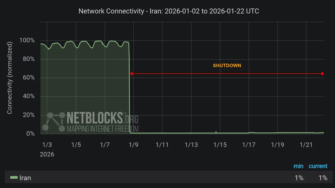Click the 'current' legend column header
The width and height of the screenshot is (335, 188).
(x=318, y=166)
